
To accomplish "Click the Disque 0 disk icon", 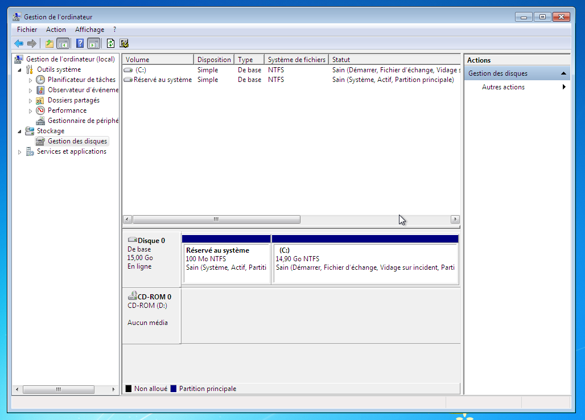I will coord(133,240).
